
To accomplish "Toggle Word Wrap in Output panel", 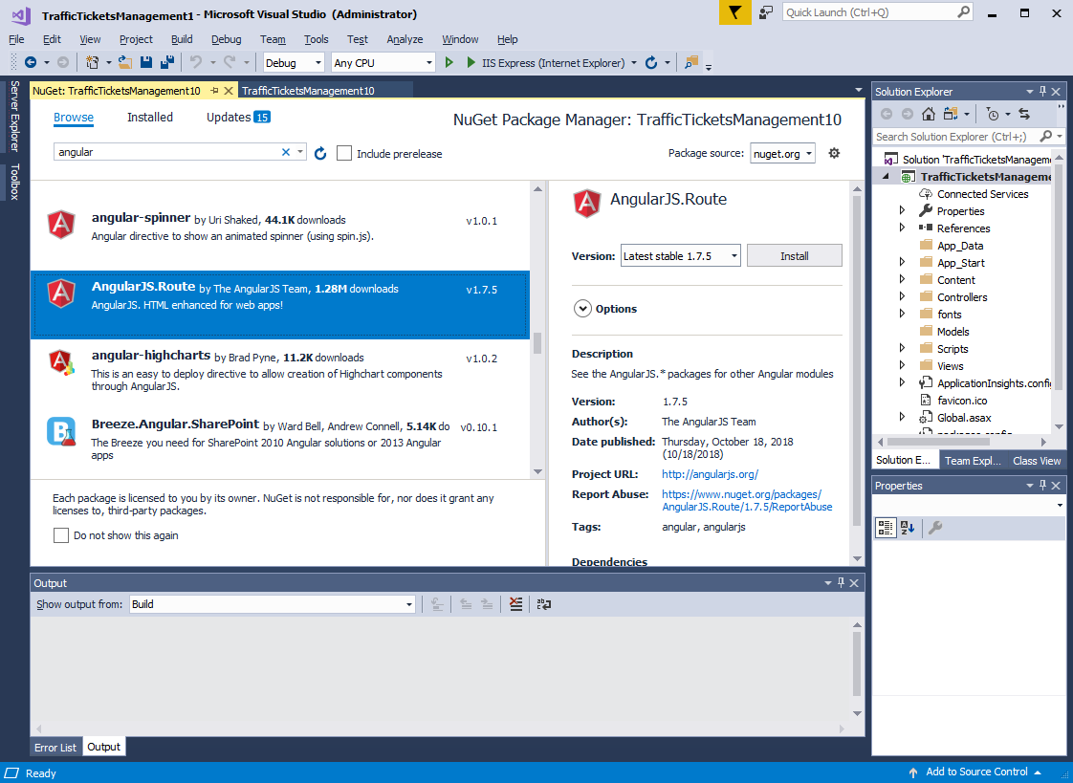I will pyautogui.click(x=544, y=604).
